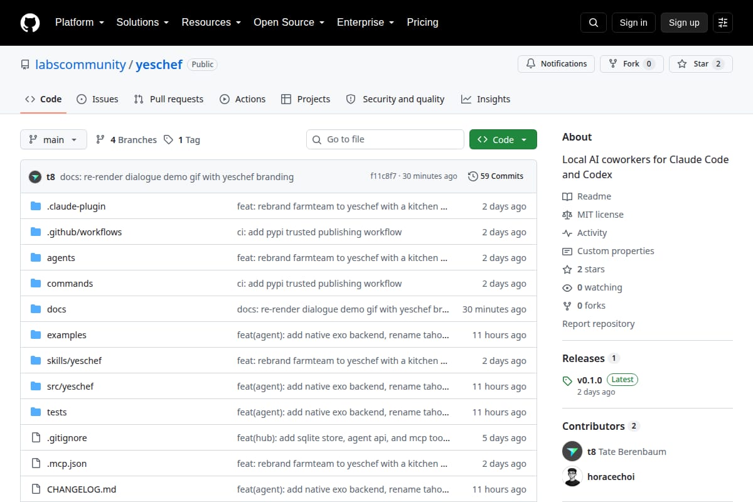Click the Sign in button
753x502 pixels.
click(633, 23)
